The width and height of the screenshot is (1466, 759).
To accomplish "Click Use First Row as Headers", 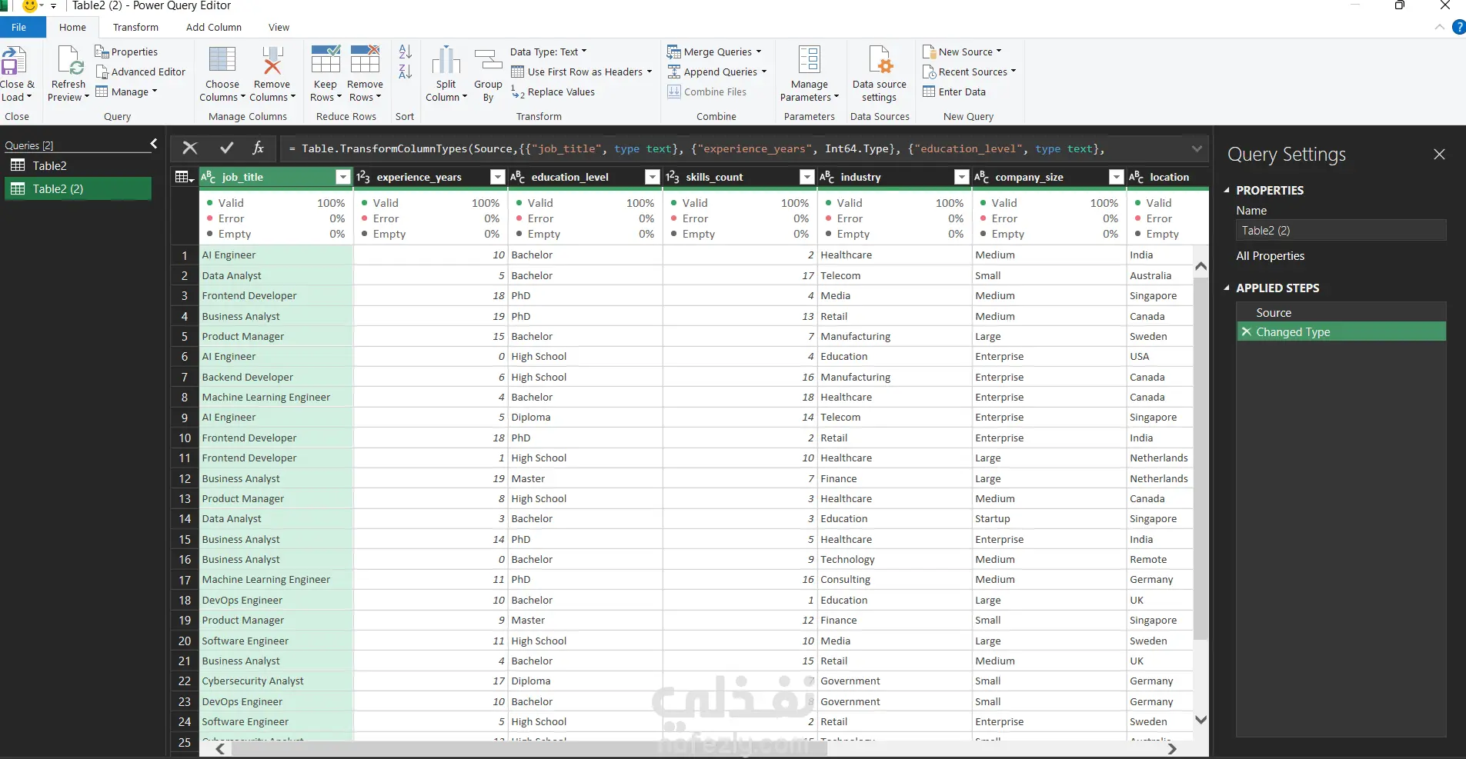I will pos(582,72).
